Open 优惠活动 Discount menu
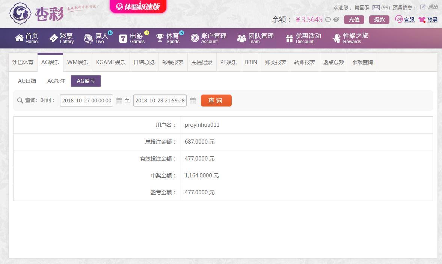This screenshot has width=442, height=264. (303, 38)
